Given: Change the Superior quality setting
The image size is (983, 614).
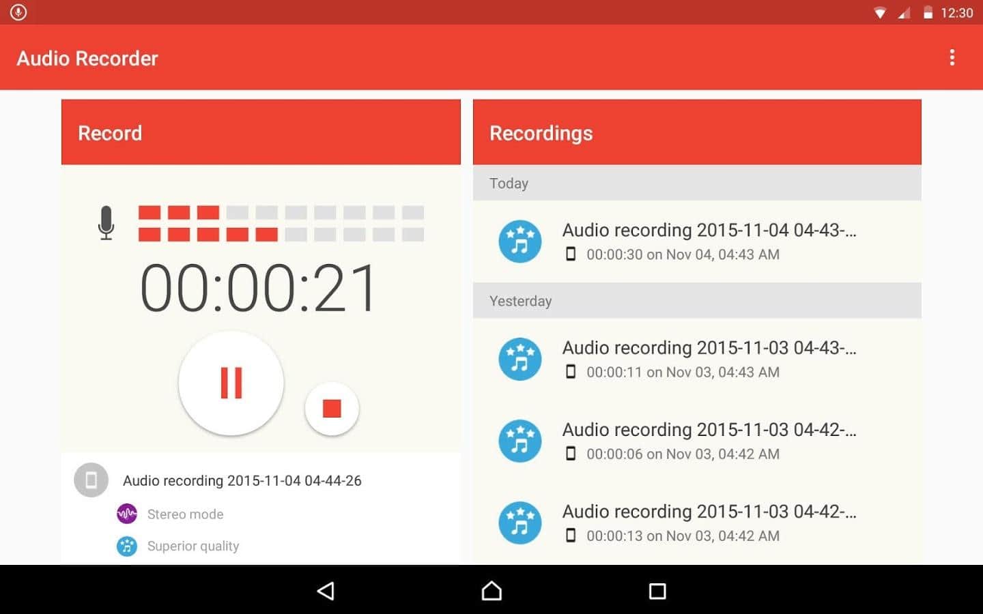Looking at the screenshot, I should click(x=193, y=546).
